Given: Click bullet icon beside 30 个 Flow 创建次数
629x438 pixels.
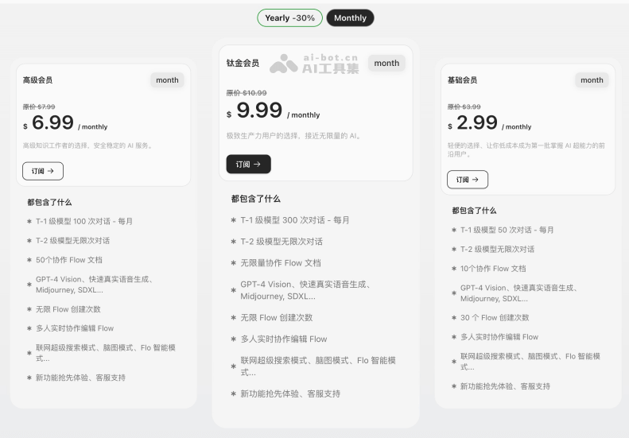Looking at the screenshot, I should (x=454, y=318).
